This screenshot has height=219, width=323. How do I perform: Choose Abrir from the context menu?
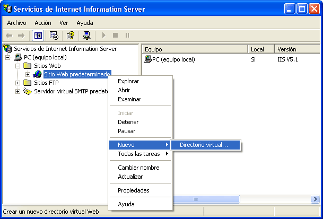tap(140, 90)
